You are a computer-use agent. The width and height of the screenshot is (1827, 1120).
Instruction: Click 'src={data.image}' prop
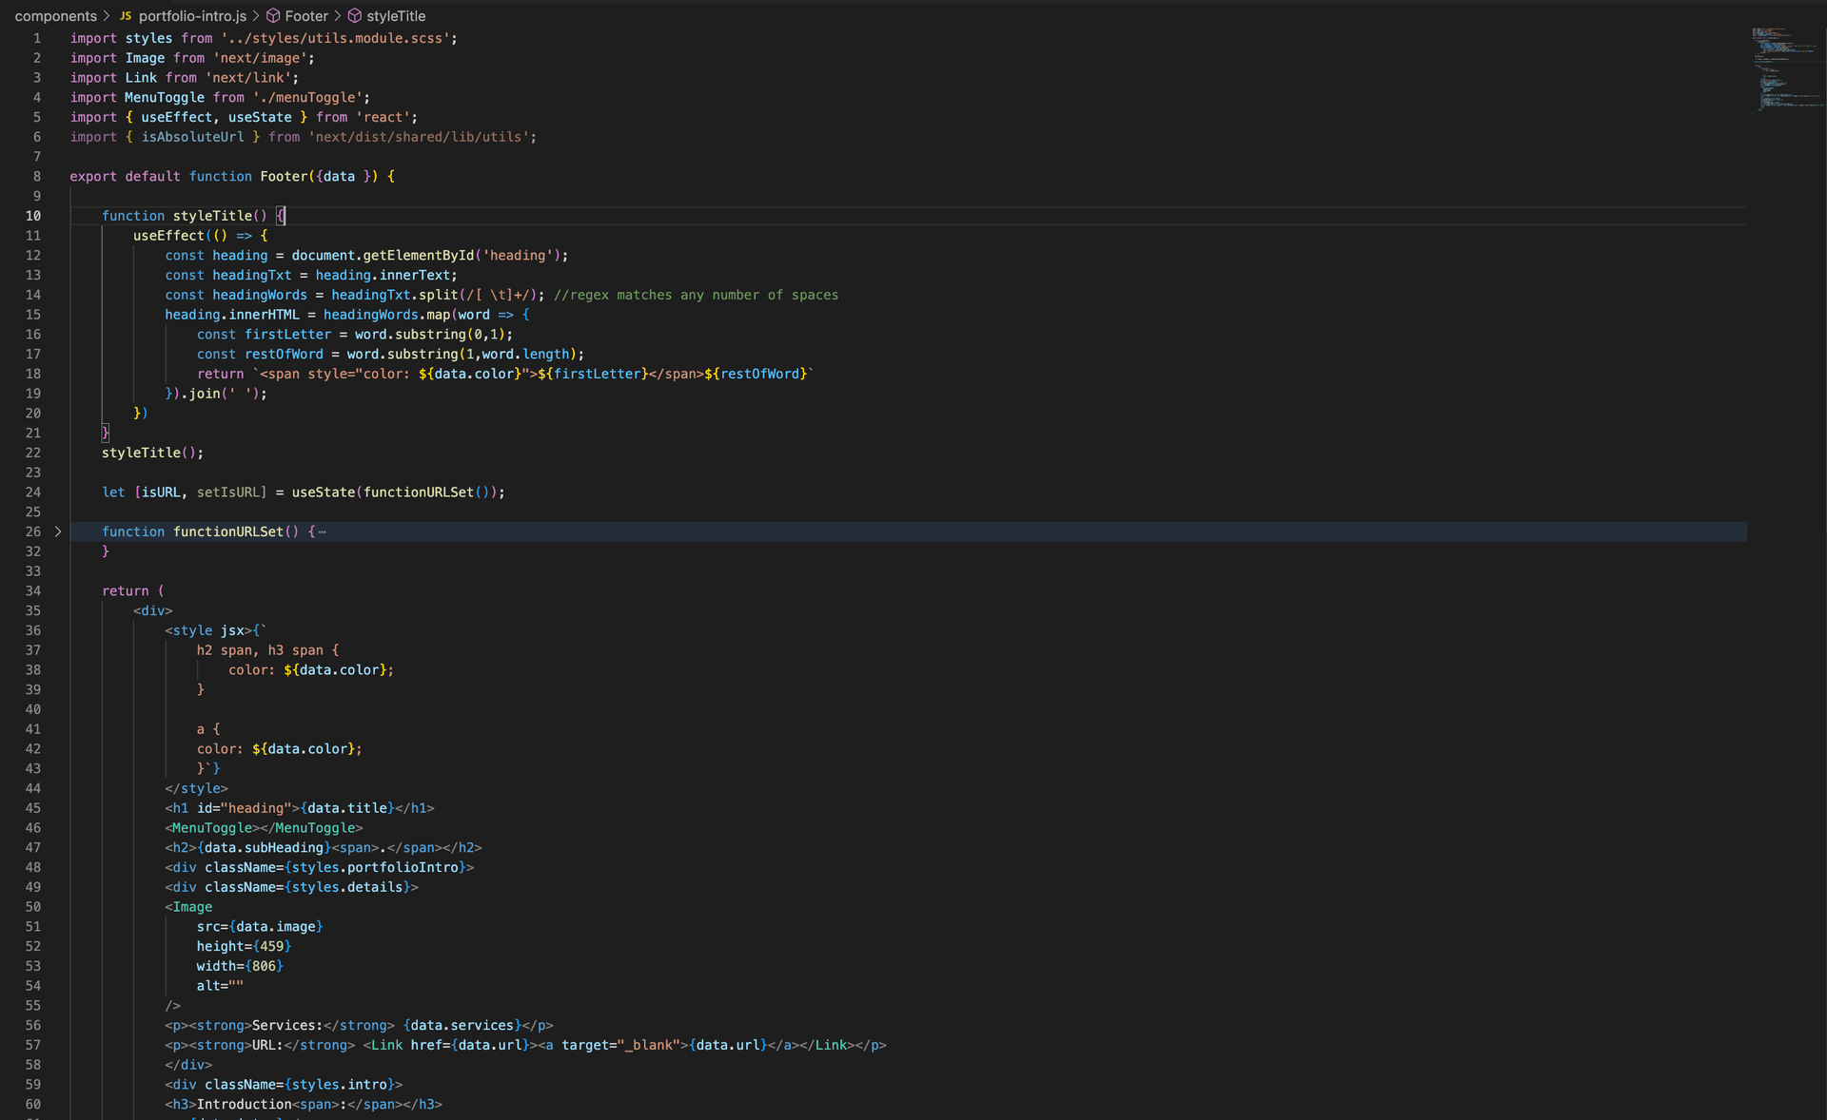point(260,927)
